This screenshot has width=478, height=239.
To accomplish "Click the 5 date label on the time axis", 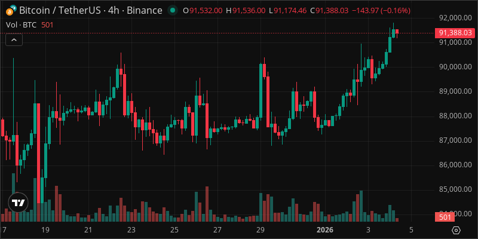I will 411,229.
